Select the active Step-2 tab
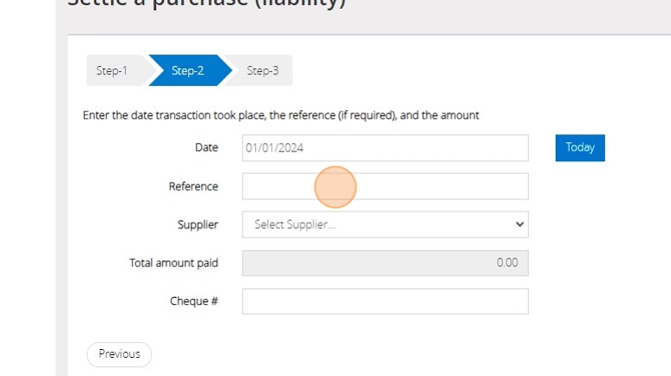671x376 pixels. pyautogui.click(x=187, y=71)
